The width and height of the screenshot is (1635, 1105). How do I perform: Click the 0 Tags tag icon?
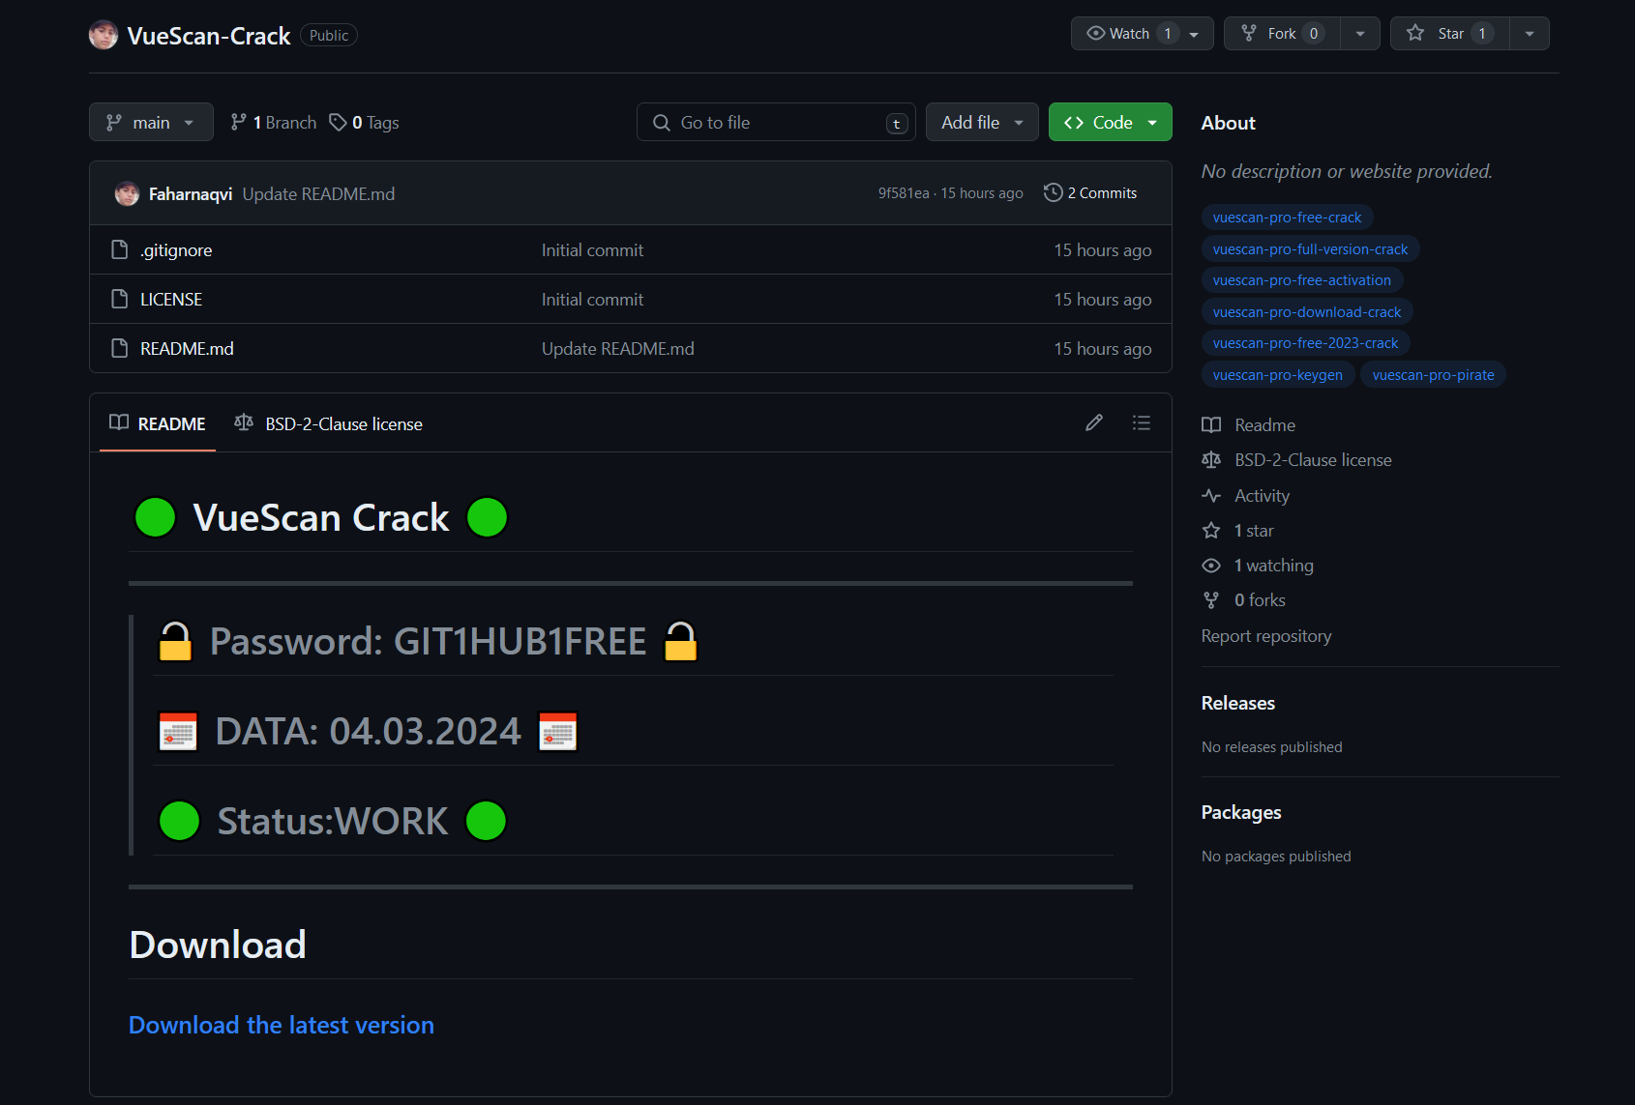pyautogui.click(x=338, y=123)
